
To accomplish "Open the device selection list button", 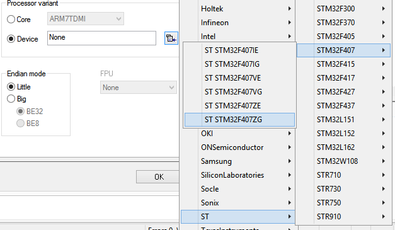I will (x=171, y=38).
